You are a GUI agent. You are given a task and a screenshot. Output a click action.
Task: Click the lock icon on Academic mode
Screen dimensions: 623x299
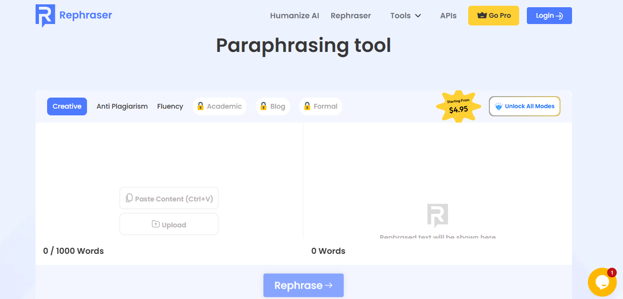(x=200, y=106)
